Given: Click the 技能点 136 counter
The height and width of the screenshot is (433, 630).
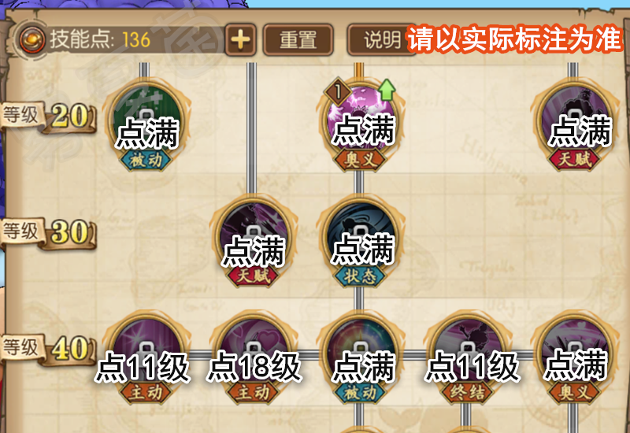Looking at the screenshot, I should click(100, 40).
